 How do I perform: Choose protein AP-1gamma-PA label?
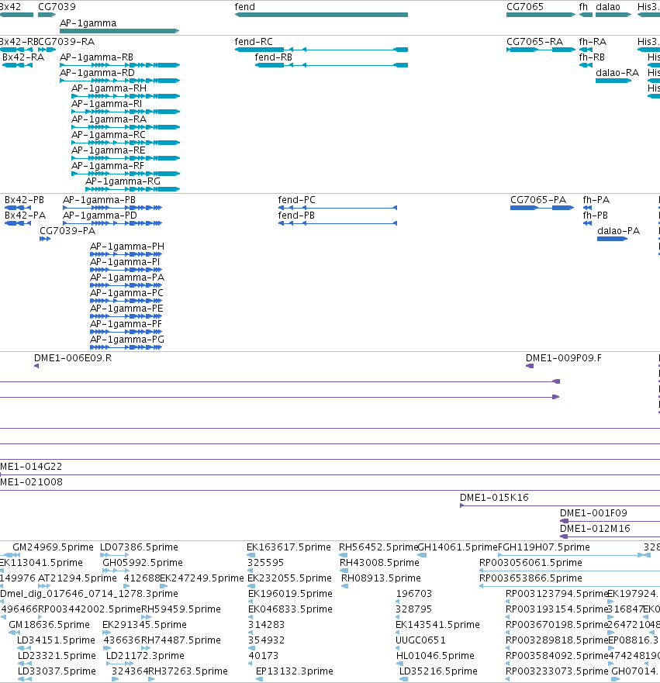point(127,278)
